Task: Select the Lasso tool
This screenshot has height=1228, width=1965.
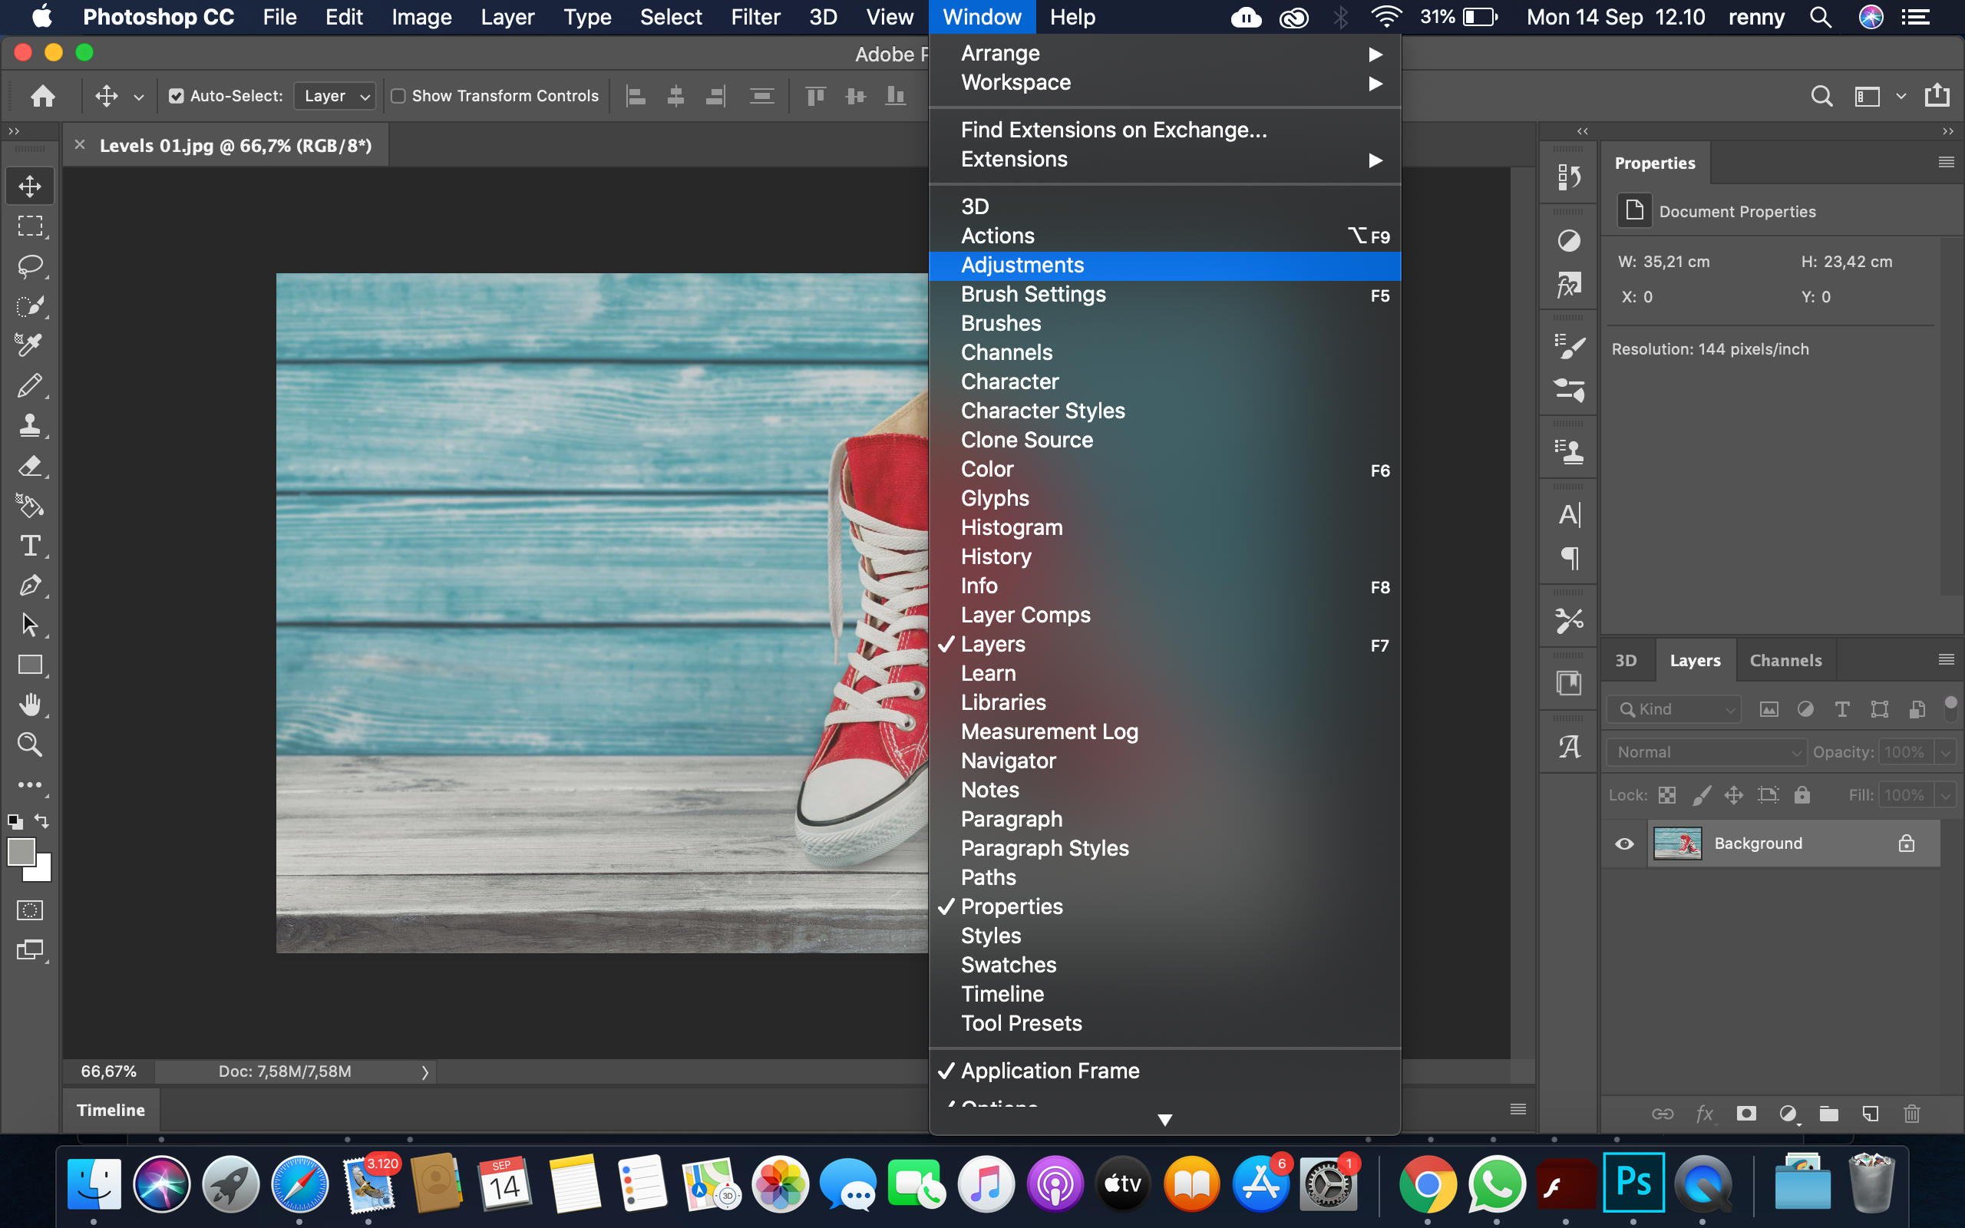Action: [30, 266]
